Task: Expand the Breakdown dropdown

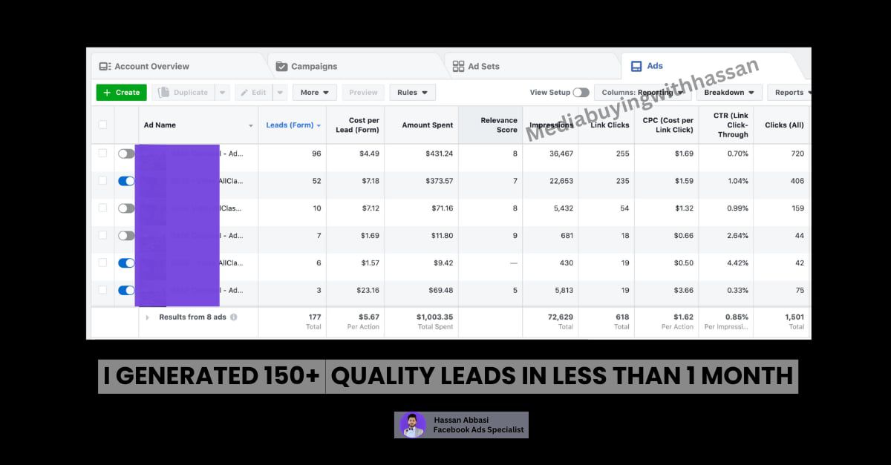Action: (728, 93)
